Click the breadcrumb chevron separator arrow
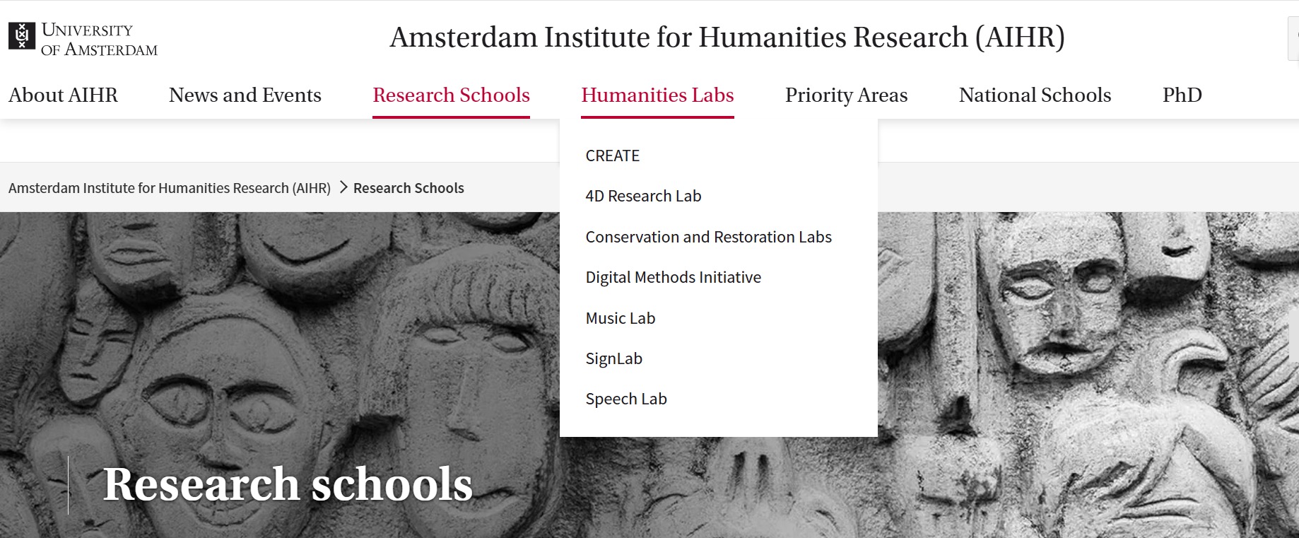The image size is (1299, 538). (343, 187)
